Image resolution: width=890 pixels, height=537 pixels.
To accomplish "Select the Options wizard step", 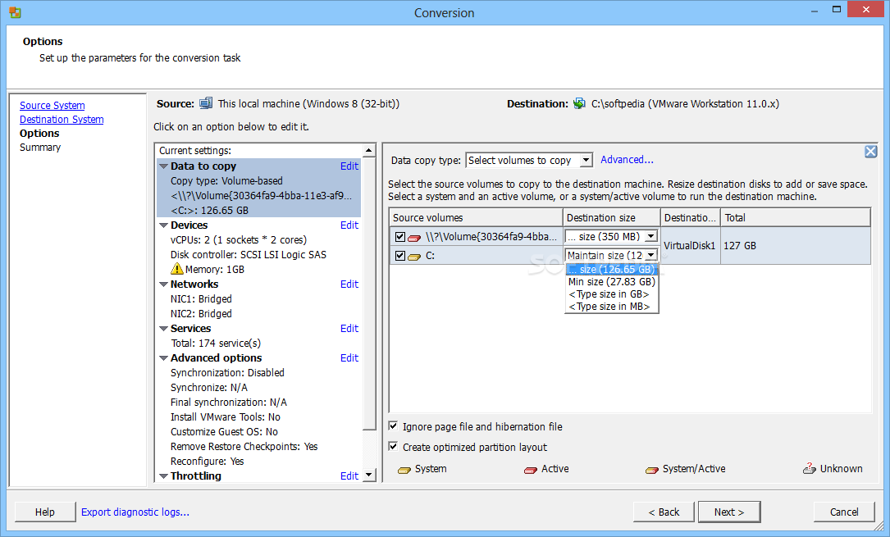I will click(x=39, y=134).
